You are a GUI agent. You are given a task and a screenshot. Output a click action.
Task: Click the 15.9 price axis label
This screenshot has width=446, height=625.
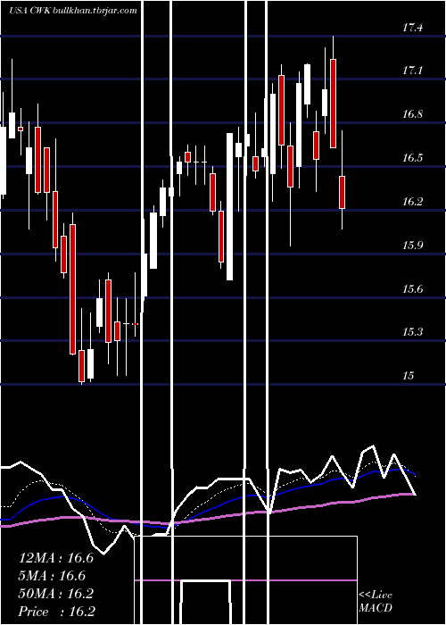(x=412, y=246)
